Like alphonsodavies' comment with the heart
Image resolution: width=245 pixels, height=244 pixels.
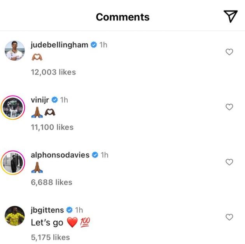229,162
